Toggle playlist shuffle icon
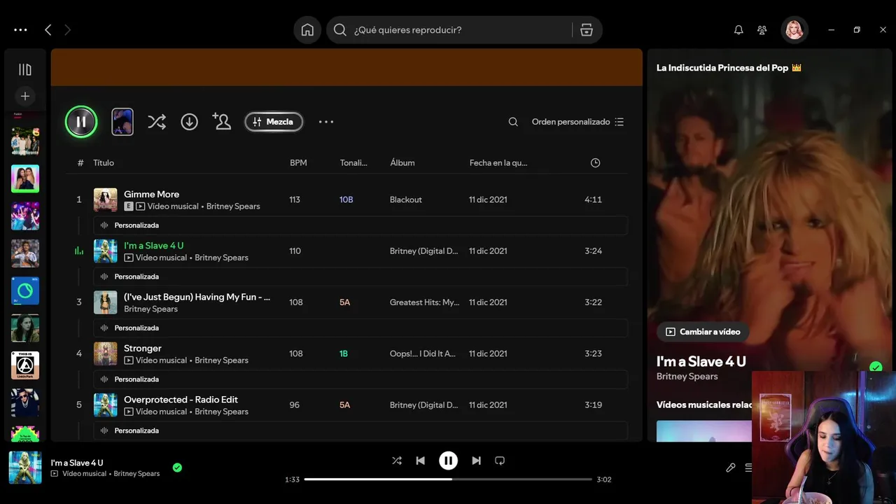The image size is (896, 504). pos(157,122)
